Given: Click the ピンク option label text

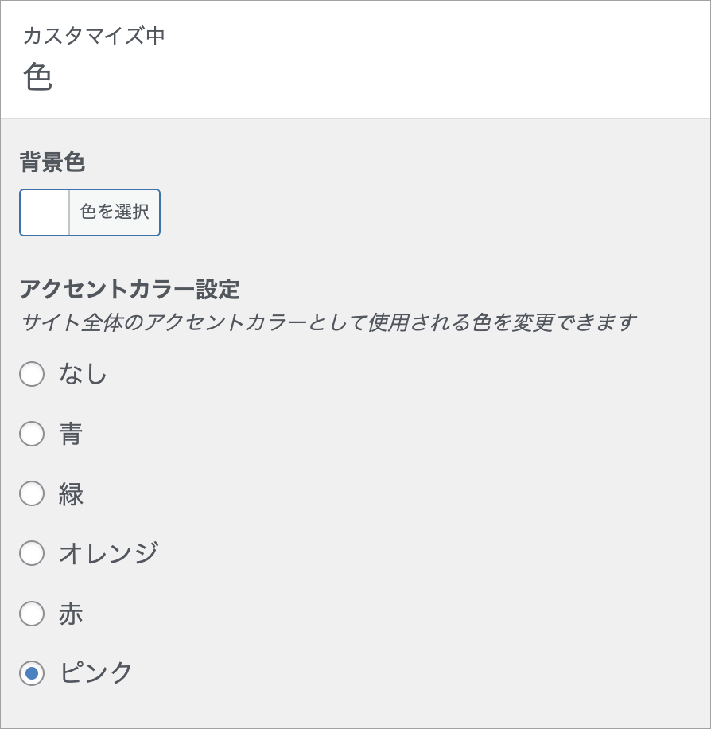Looking at the screenshot, I should (96, 673).
